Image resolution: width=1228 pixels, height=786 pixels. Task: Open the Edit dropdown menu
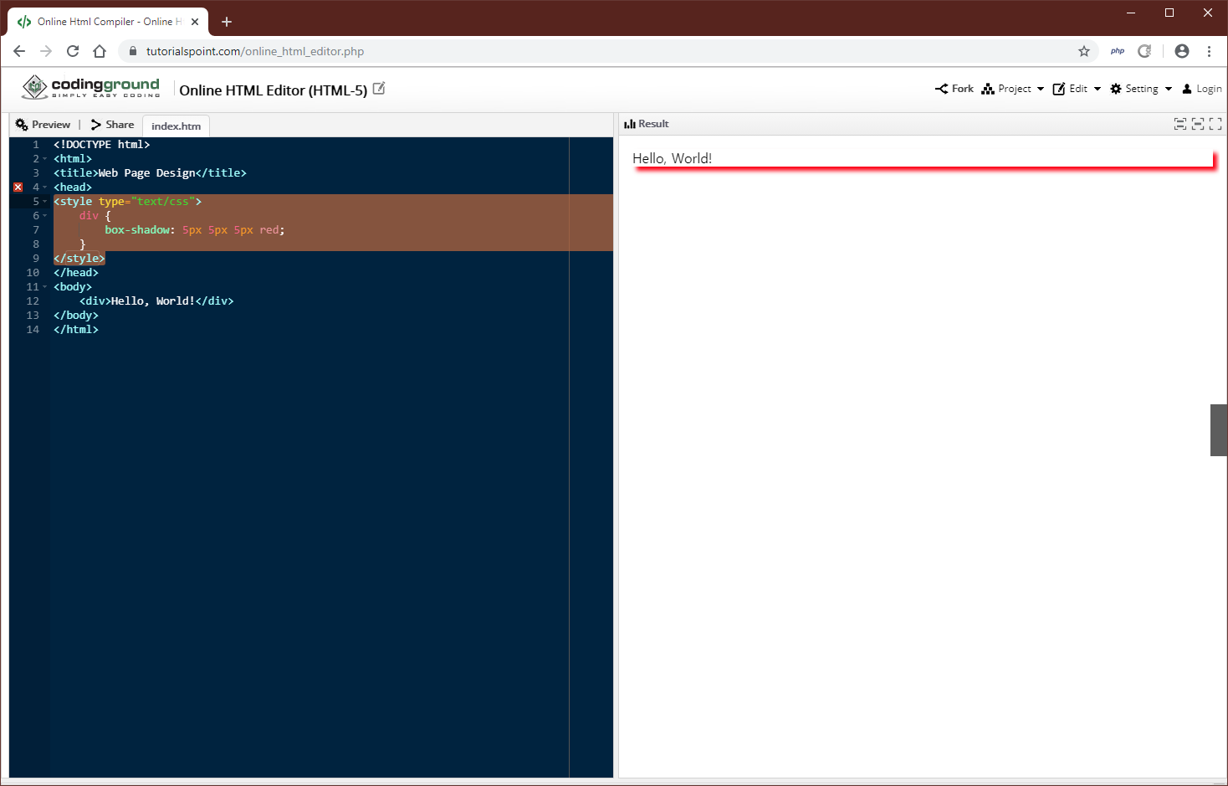[x=1077, y=89]
